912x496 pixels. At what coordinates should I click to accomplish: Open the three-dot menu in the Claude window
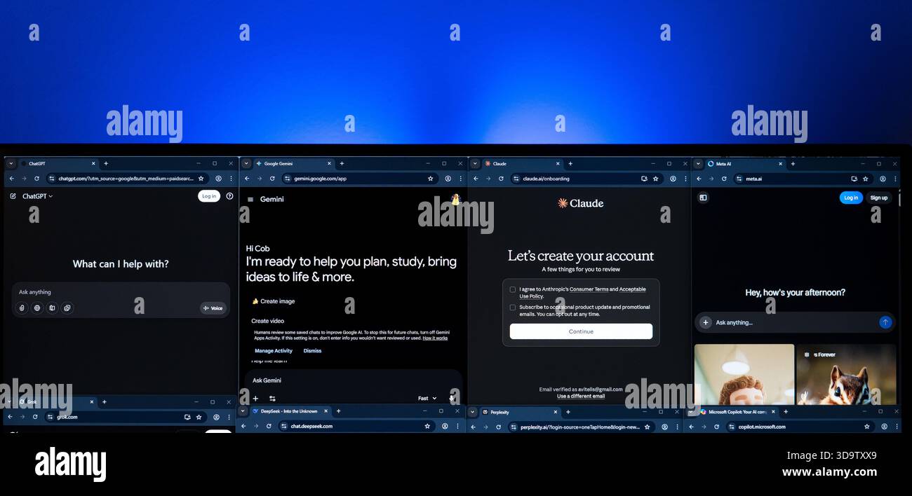pos(685,179)
